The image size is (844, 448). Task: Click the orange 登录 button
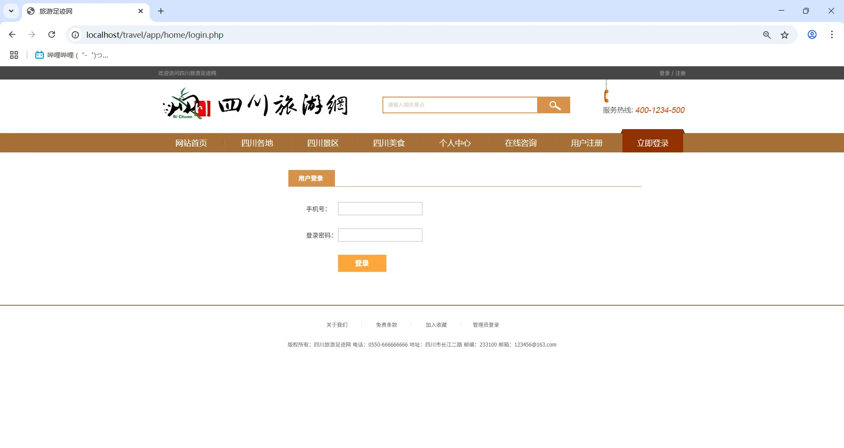(362, 263)
